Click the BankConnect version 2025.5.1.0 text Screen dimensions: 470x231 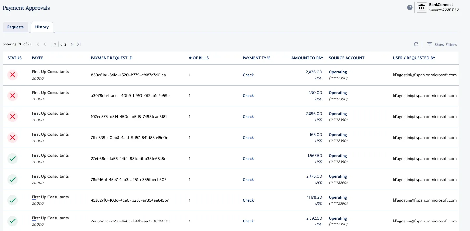point(444,10)
